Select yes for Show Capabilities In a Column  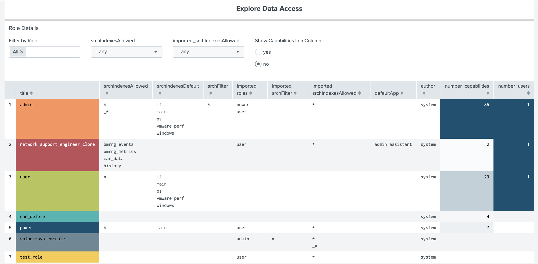tap(258, 52)
